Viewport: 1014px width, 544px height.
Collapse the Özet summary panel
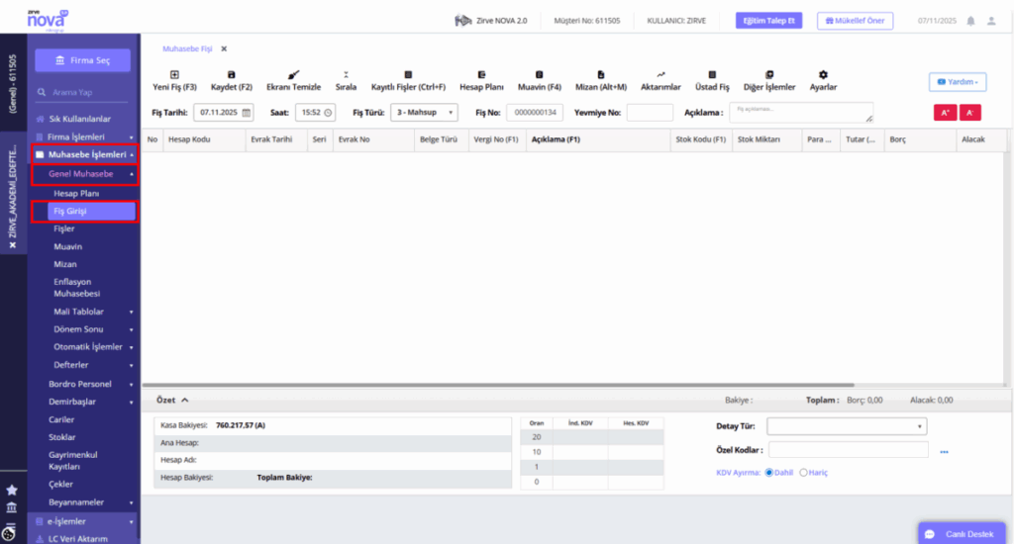[184, 400]
